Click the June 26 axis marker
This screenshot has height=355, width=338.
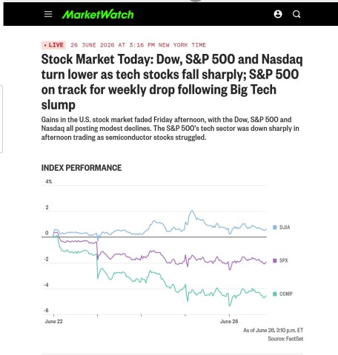(x=229, y=322)
